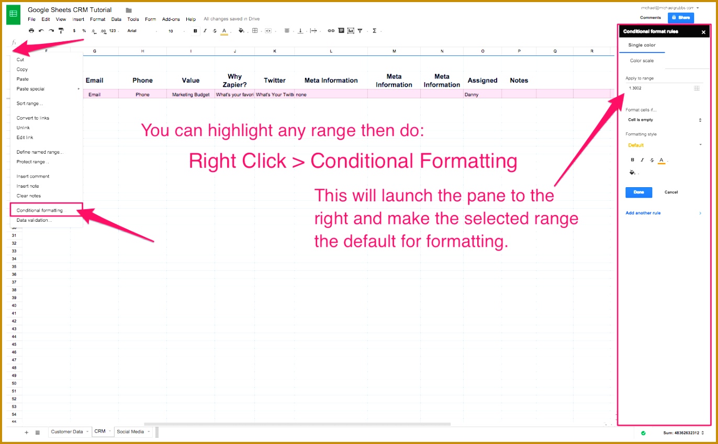Click the folder icon next to the document title
718x444 pixels.
[129, 10]
